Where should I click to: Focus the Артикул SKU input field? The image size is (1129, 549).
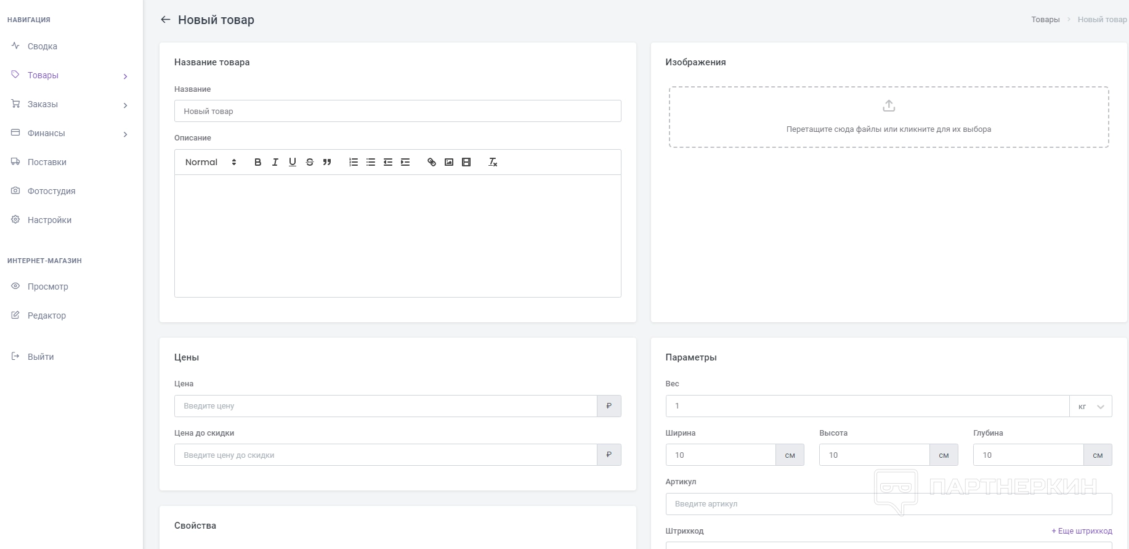(x=889, y=504)
